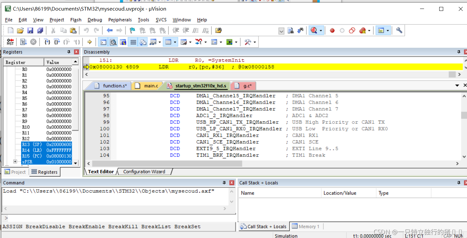This screenshot has width=467, height=238.
Task: Switch to the Project panel tab
Action: point(15,172)
